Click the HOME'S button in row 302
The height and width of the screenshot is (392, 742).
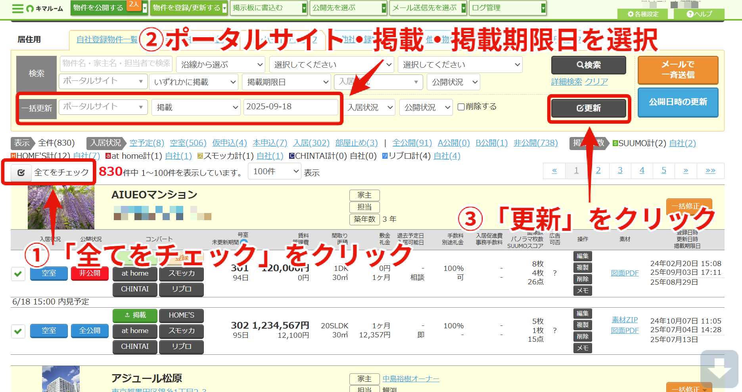pyautogui.click(x=181, y=315)
